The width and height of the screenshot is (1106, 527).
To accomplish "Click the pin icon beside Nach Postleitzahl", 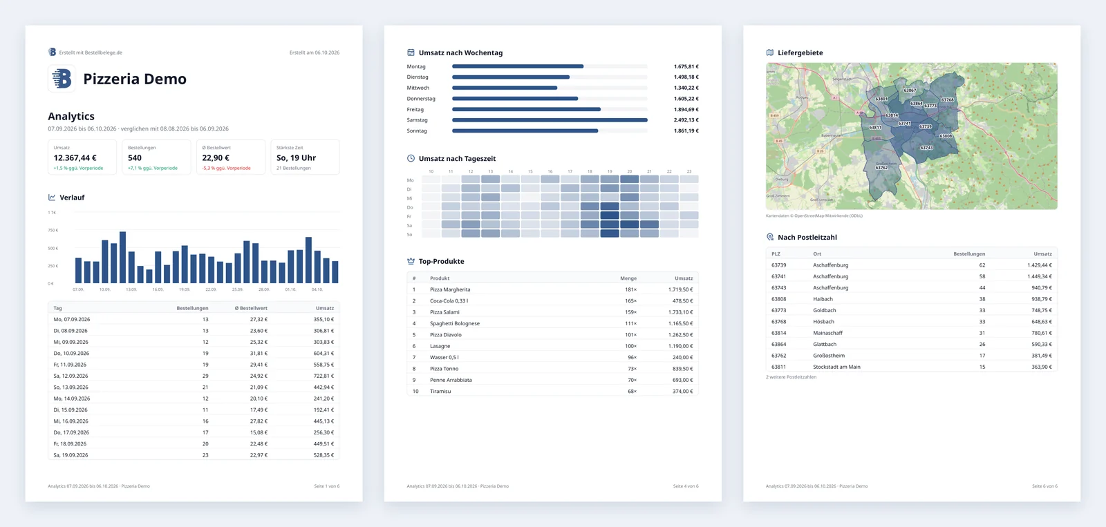I will 770,237.
